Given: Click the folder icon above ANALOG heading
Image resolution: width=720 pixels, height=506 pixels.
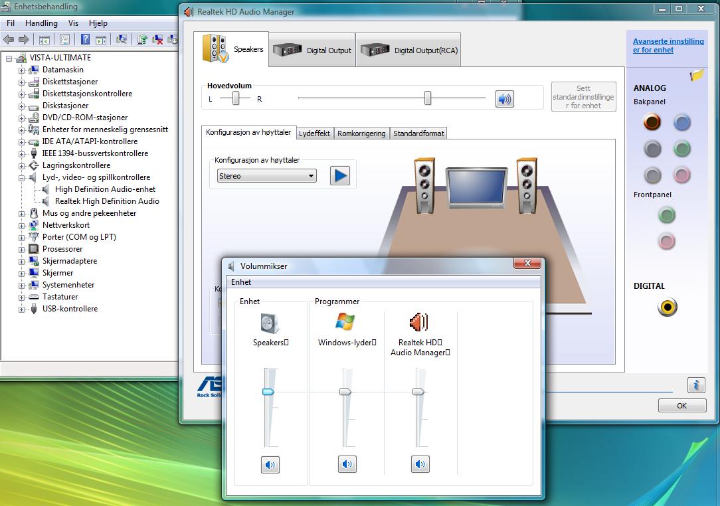Looking at the screenshot, I should point(696,75).
